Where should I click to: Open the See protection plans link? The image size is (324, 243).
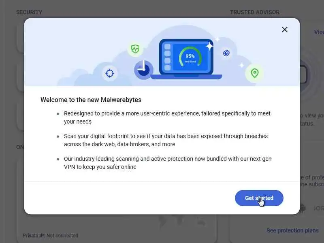pyautogui.click(x=292, y=230)
